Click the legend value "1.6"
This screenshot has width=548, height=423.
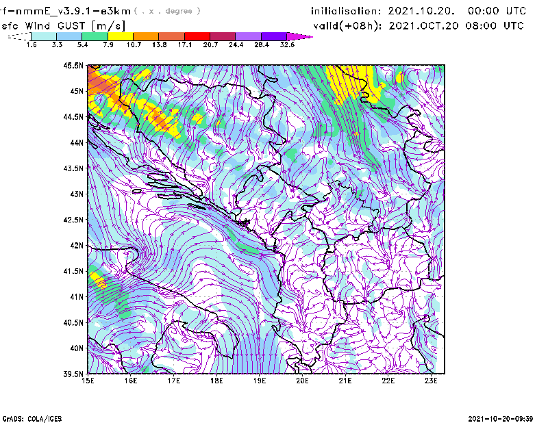[x=32, y=44]
